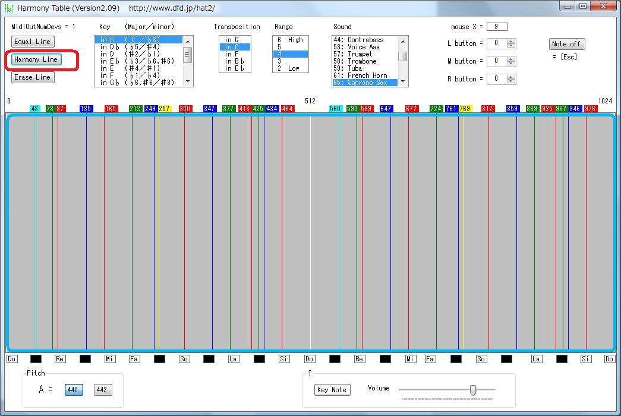Hit the Note off button
Screen dimensions: 621x416
[566, 44]
